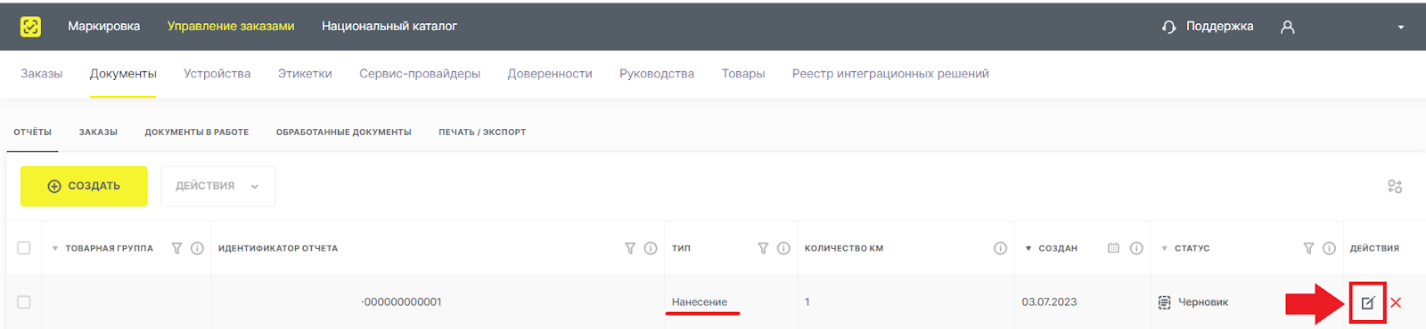Click the ТИП column header
1426x329 pixels.
[x=681, y=249]
